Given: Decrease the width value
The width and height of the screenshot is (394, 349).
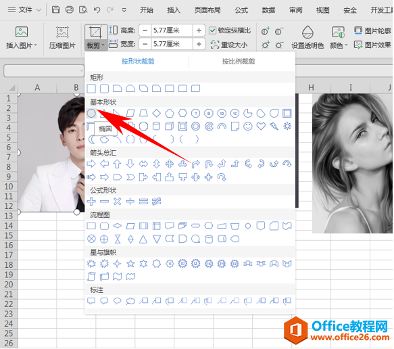Looking at the screenshot, I should [145, 44].
